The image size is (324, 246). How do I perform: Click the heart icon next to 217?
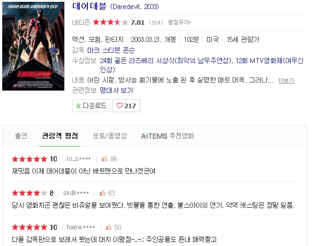point(119,105)
